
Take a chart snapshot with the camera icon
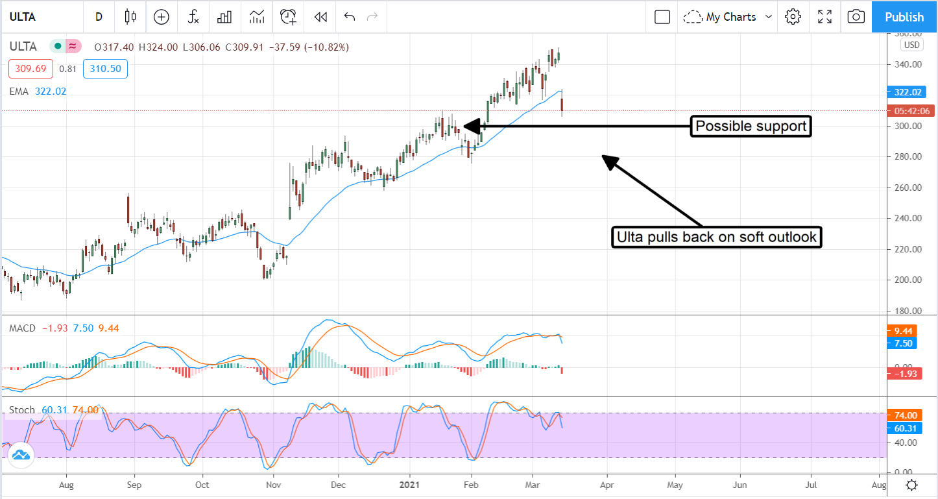point(856,17)
